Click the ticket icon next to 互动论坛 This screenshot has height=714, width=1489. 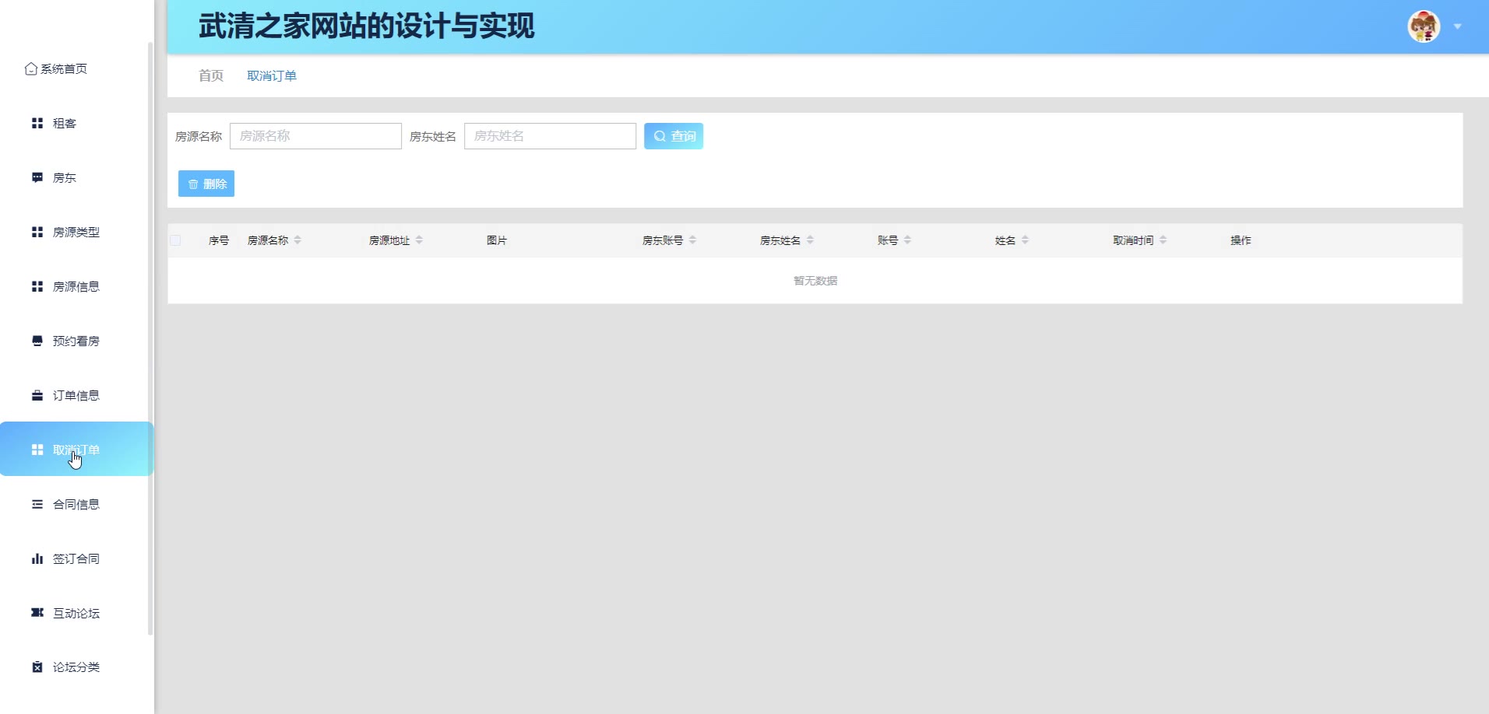tap(37, 613)
